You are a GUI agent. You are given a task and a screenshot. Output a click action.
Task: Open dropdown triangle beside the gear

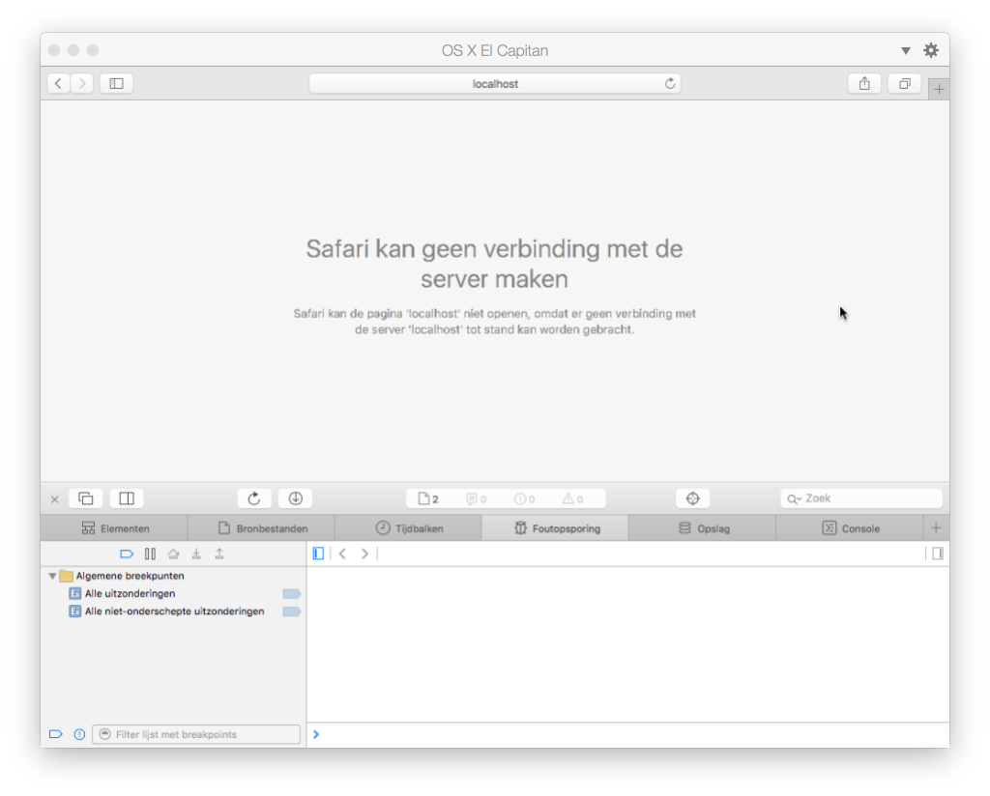click(x=905, y=50)
